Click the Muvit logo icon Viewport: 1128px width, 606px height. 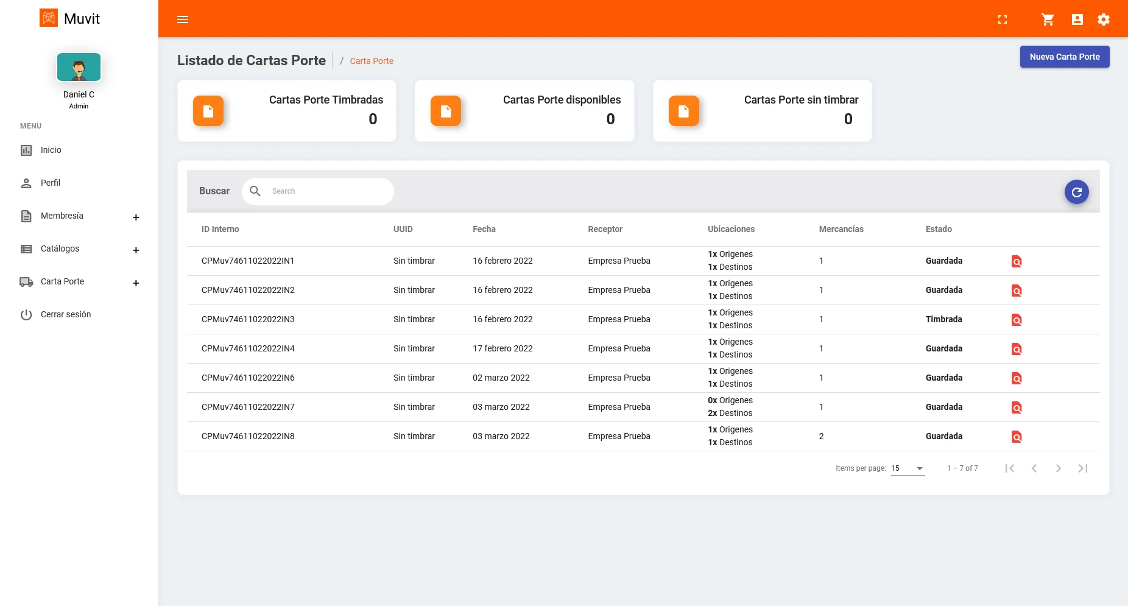[49, 18]
